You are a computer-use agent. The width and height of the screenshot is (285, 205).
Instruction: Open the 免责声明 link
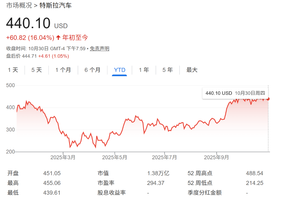[x=99, y=48]
